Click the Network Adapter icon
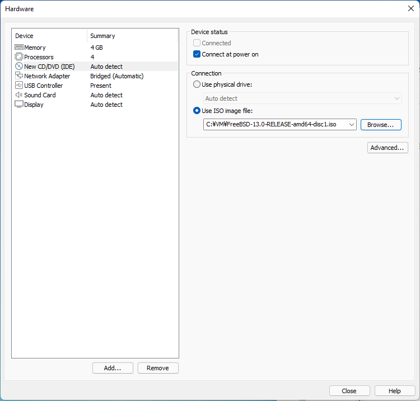 (x=18, y=76)
